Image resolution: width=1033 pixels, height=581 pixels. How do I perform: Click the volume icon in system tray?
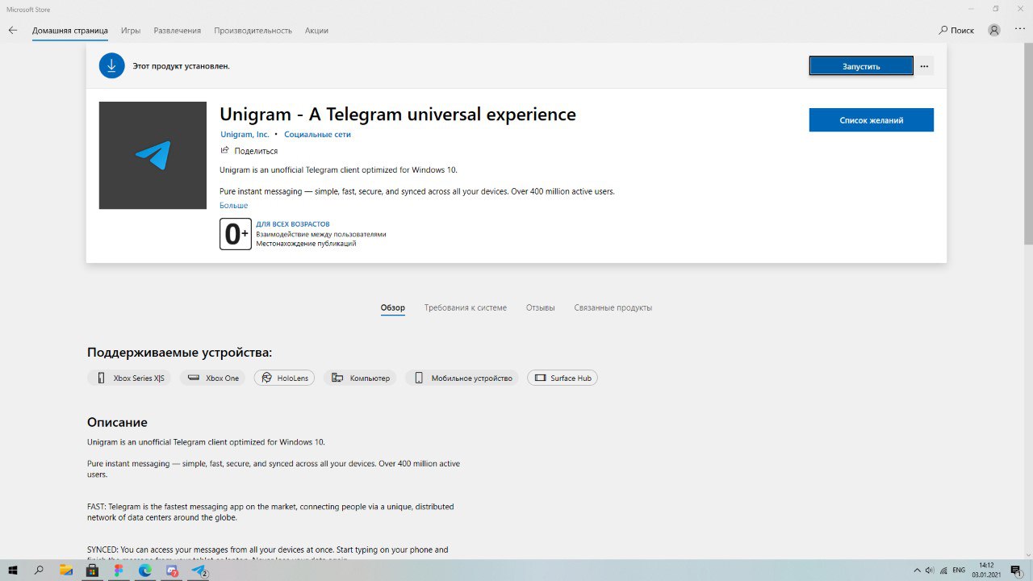(x=930, y=571)
